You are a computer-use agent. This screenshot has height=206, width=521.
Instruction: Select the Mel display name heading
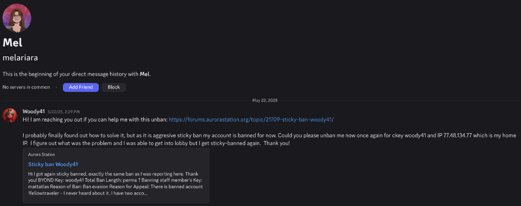[x=12, y=43]
